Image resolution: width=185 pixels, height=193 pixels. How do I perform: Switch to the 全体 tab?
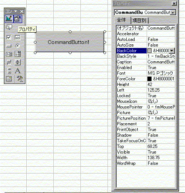121,20
